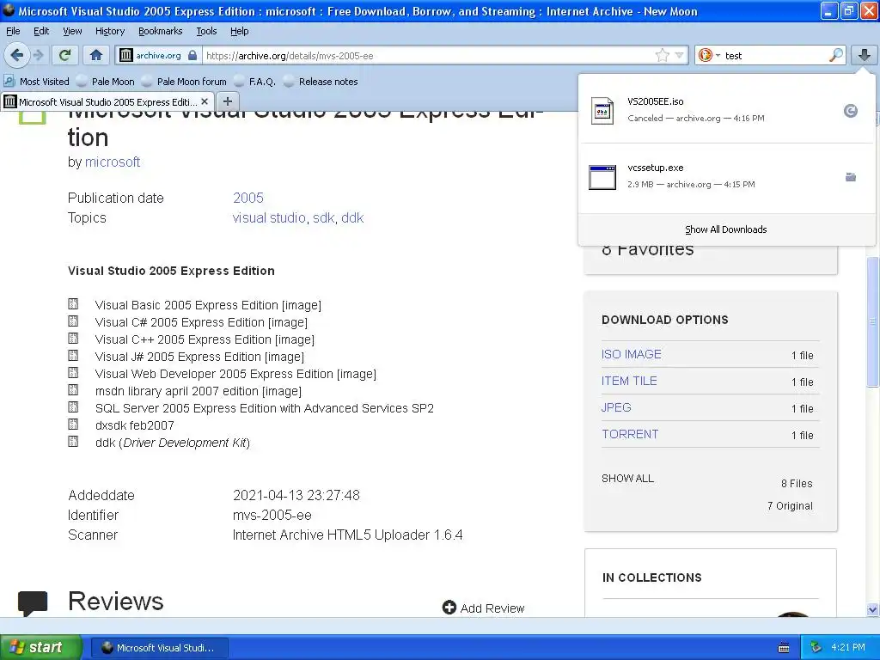Open the File menu

click(13, 31)
